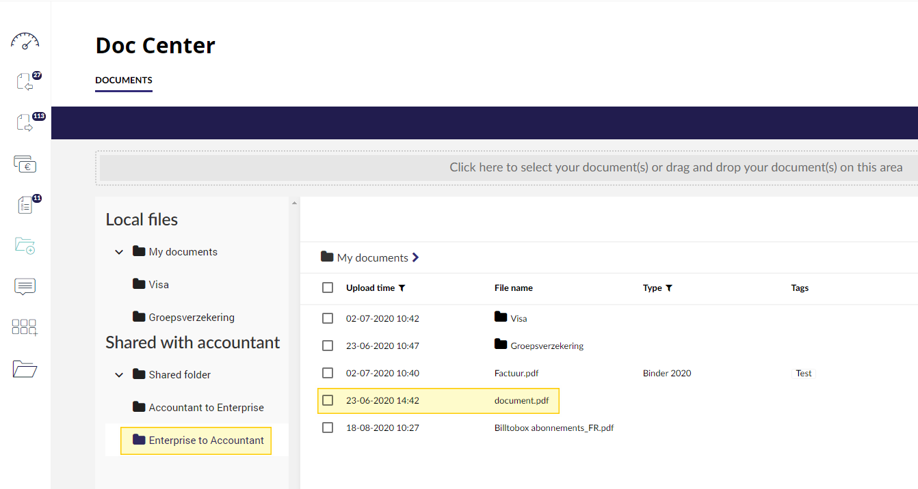This screenshot has height=489, width=918.
Task: Open the Visa folder in file list
Action: tap(519, 318)
